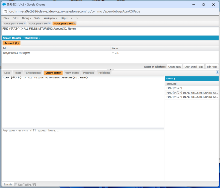Sort by the Name column header
The height and width of the screenshot is (188, 220).
[165, 48]
